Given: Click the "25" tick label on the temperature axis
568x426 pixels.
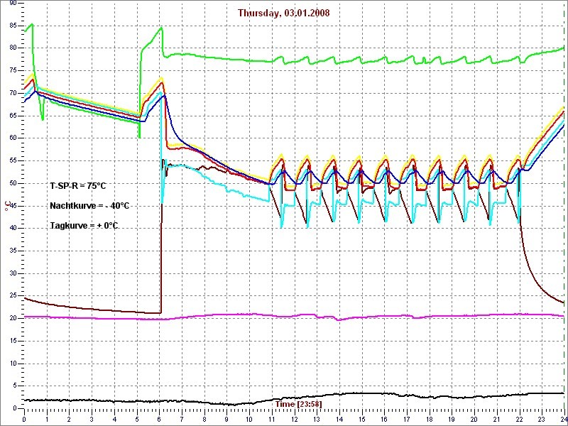Looking at the screenshot, I should (13, 296).
